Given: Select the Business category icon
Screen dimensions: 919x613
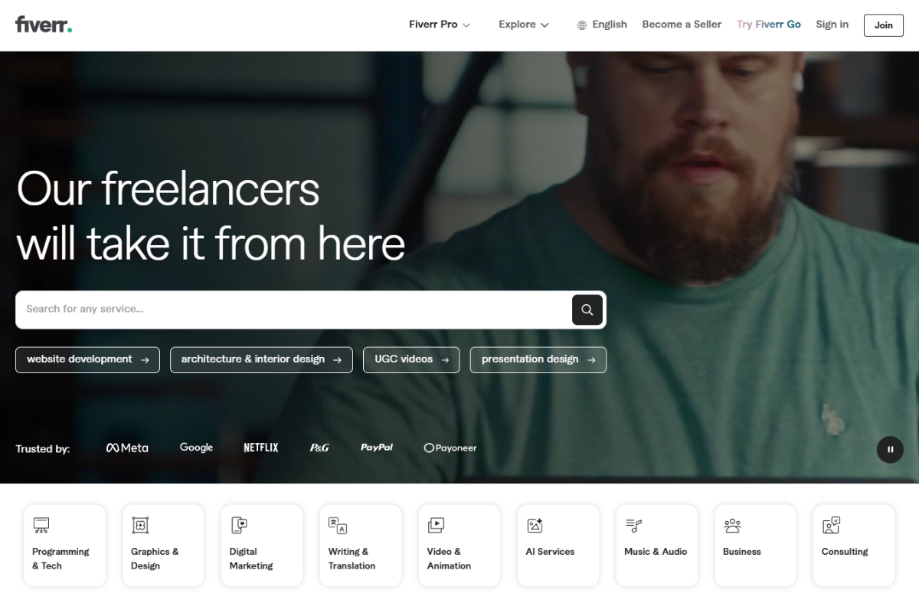Looking at the screenshot, I should click(x=731, y=525).
